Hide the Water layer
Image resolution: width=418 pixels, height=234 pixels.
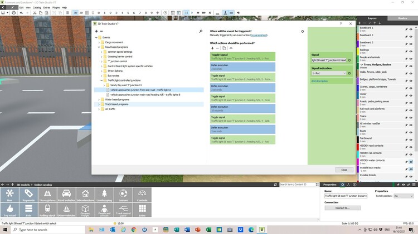[x=411, y=96]
